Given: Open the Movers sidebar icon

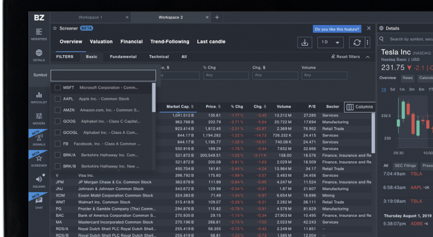Looking at the screenshot, I should click(39, 119).
